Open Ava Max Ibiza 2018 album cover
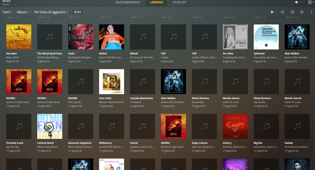This screenshot has height=170, width=315. [x=19, y=37]
